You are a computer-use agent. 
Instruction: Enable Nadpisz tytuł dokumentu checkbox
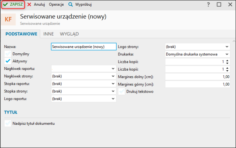(8, 123)
